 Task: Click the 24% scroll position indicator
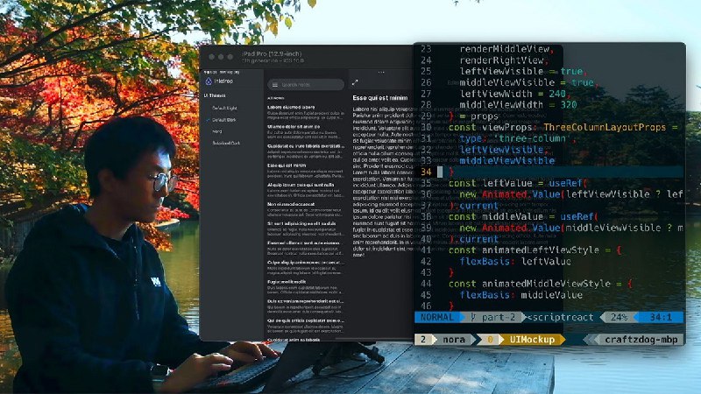click(618, 317)
